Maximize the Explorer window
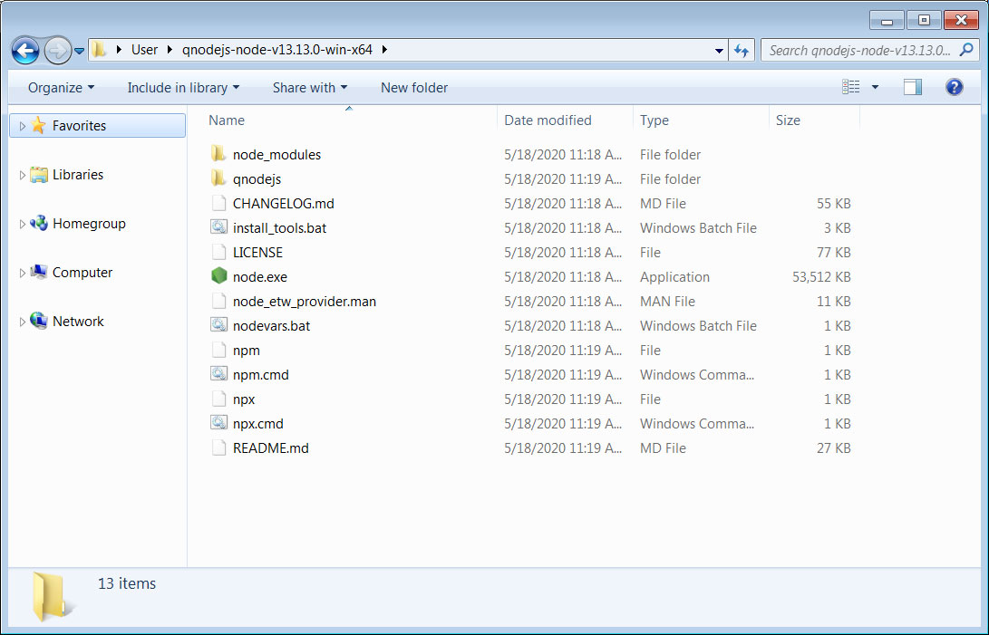The image size is (989, 635). (x=924, y=20)
